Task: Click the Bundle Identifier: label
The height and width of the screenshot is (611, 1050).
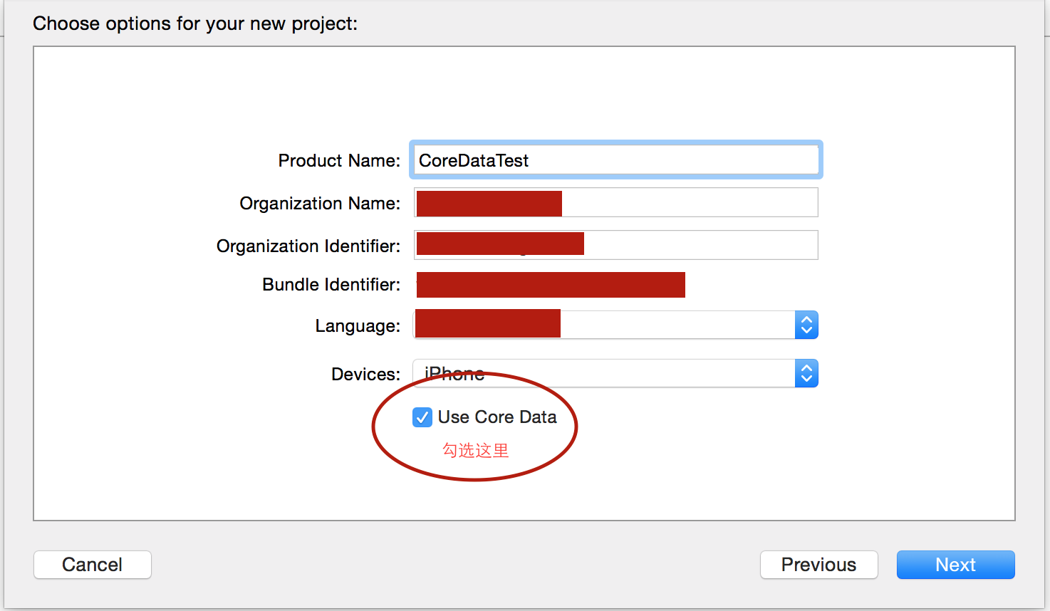Action: [331, 285]
